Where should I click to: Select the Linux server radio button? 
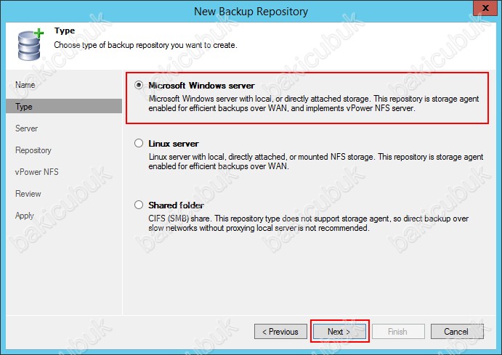(x=139, y=143)
